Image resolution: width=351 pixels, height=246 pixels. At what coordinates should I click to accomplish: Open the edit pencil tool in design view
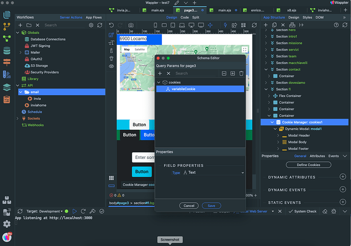tap(111, 35)
